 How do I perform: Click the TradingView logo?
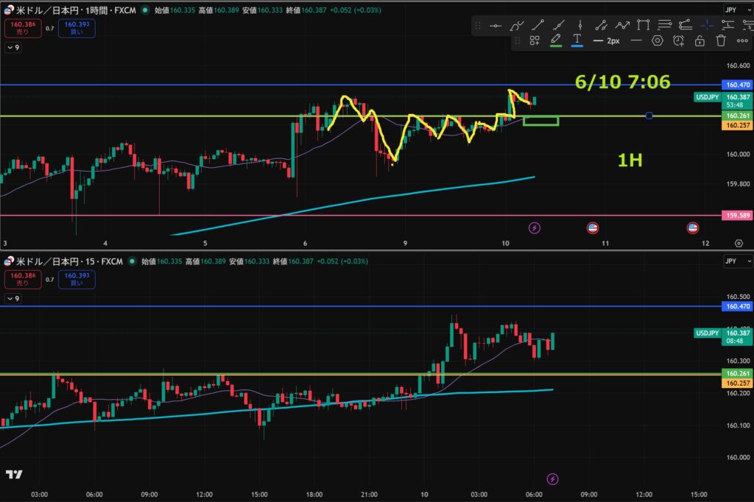(x=14, y=475)
